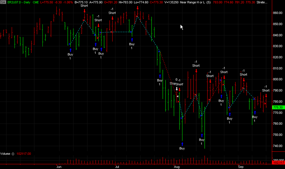The width and height of the screenshot is (285, 169).
Task: Click the Jul date axis label
Action: click(117, 167)
